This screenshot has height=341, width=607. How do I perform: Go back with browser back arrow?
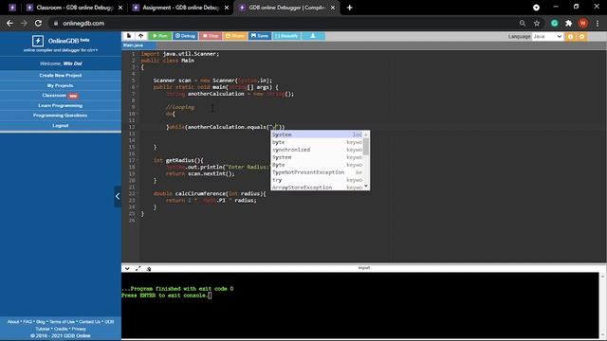tap(9, 23)
